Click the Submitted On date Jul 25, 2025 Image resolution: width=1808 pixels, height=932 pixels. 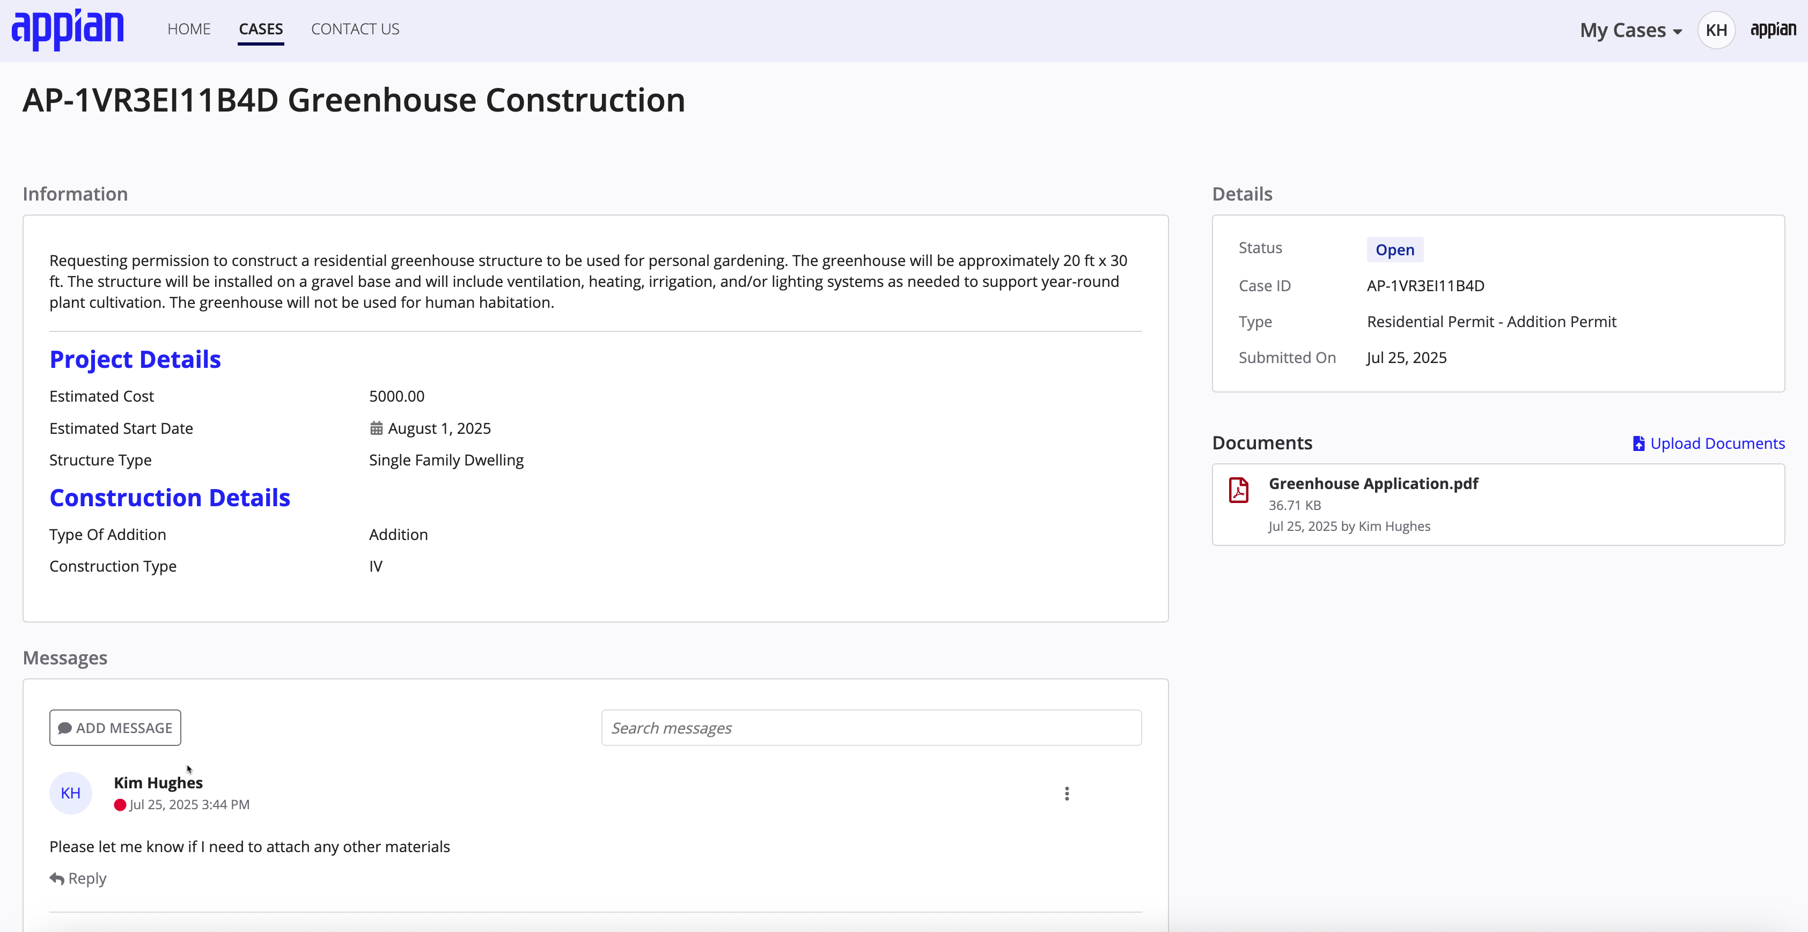1407,358
